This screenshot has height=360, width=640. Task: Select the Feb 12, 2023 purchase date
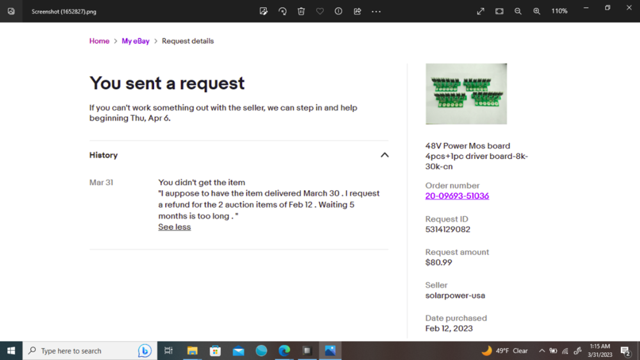[x=449, y=329]
